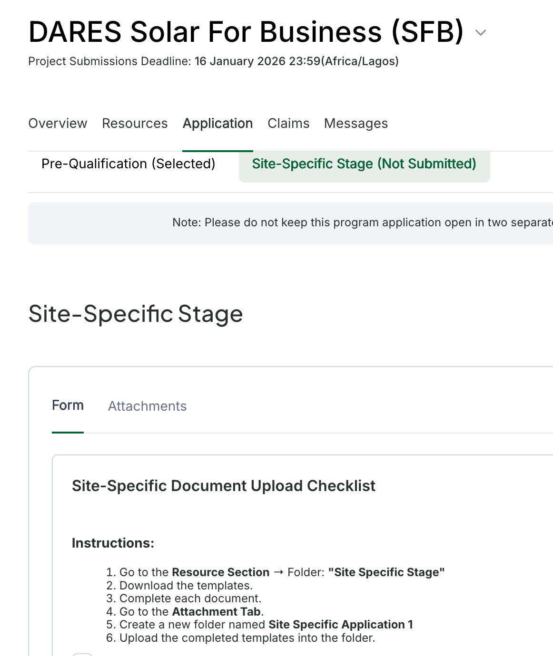Switch to the Attachments sub-tab
The height and width of the screenshot is (656, 553).
coord(147,406)
